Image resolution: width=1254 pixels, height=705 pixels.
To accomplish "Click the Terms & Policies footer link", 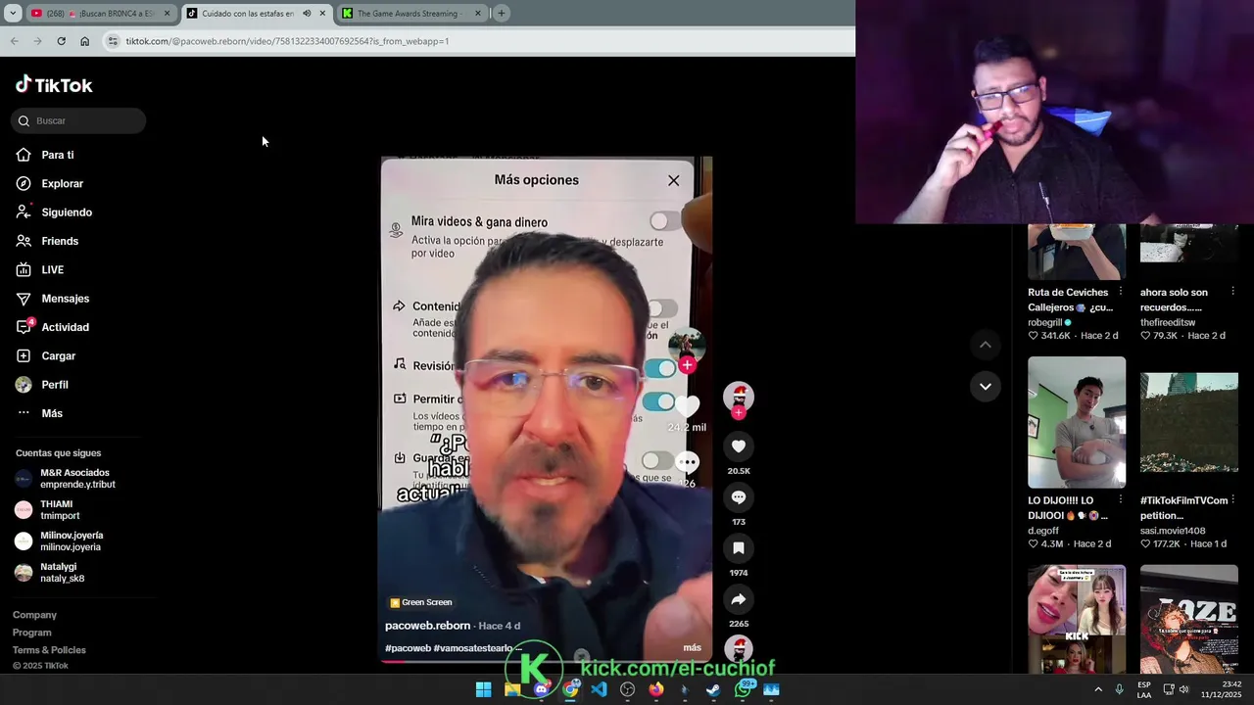I will [49, 650].
